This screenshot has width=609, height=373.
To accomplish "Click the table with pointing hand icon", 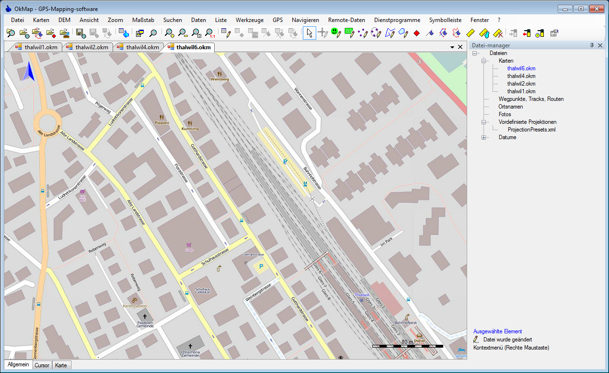I will coord(124,33).
